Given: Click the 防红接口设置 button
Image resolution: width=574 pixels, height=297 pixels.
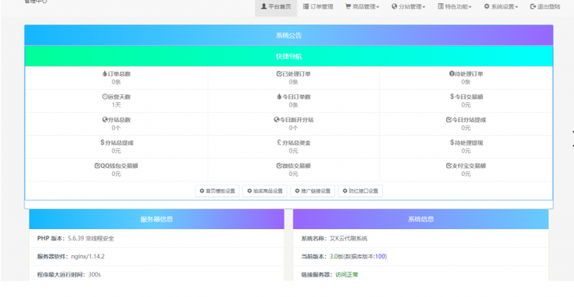Looking at the screenshot, I should coord(360,191).
